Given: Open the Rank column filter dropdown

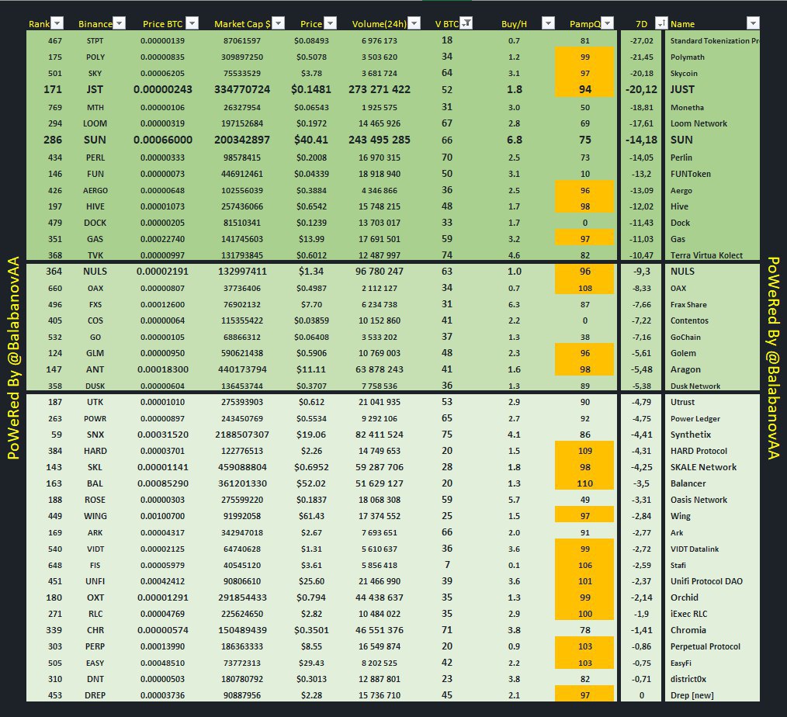Looking at the screenshot, I should 57,23.
